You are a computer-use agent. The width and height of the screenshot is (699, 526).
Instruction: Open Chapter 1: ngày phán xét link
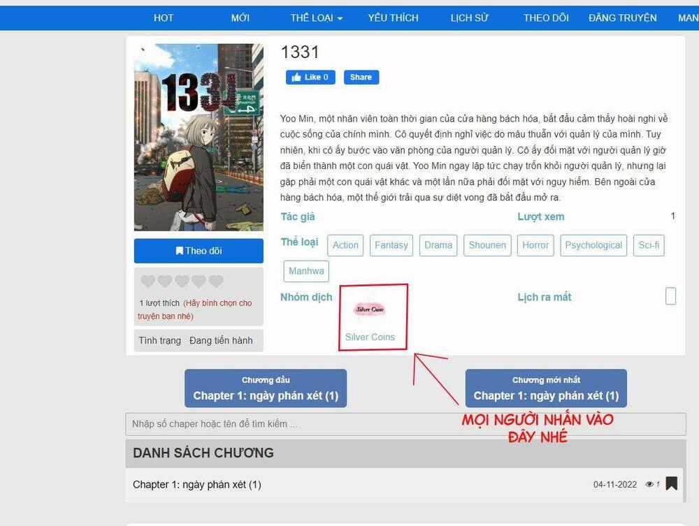(197, 484)
